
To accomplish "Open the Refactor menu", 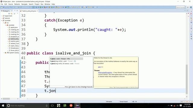I will [x=17, y=4].
